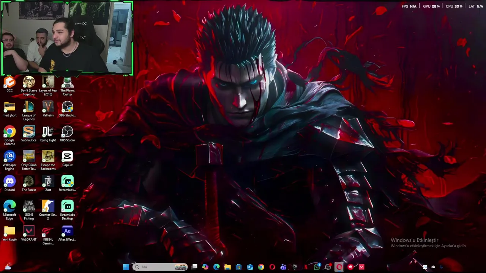Open Epic Games Launcher from taskbar

(x=294, y=267)
